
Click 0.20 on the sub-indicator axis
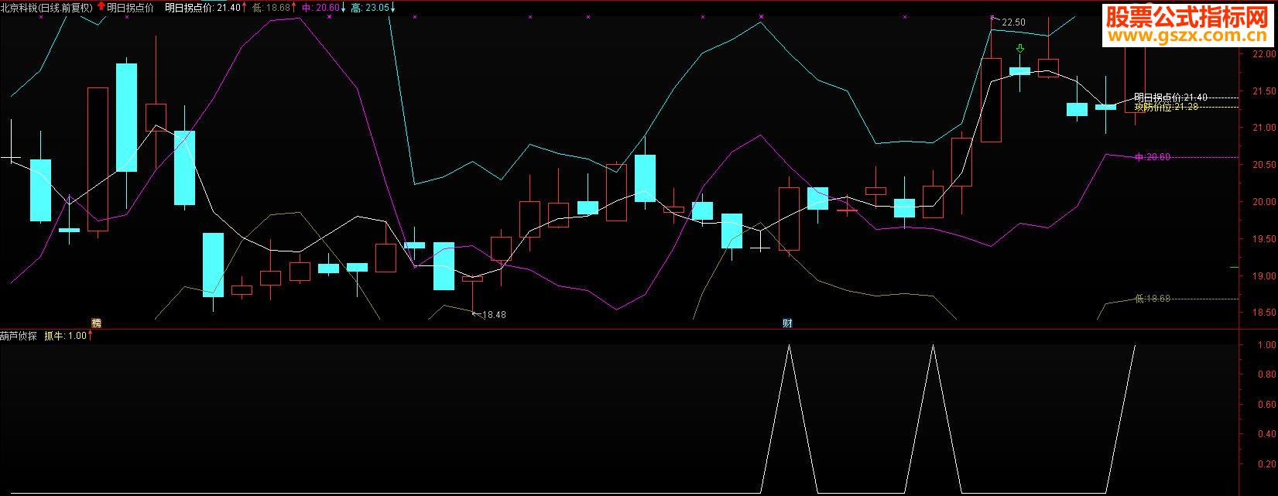coord(1267,465)
